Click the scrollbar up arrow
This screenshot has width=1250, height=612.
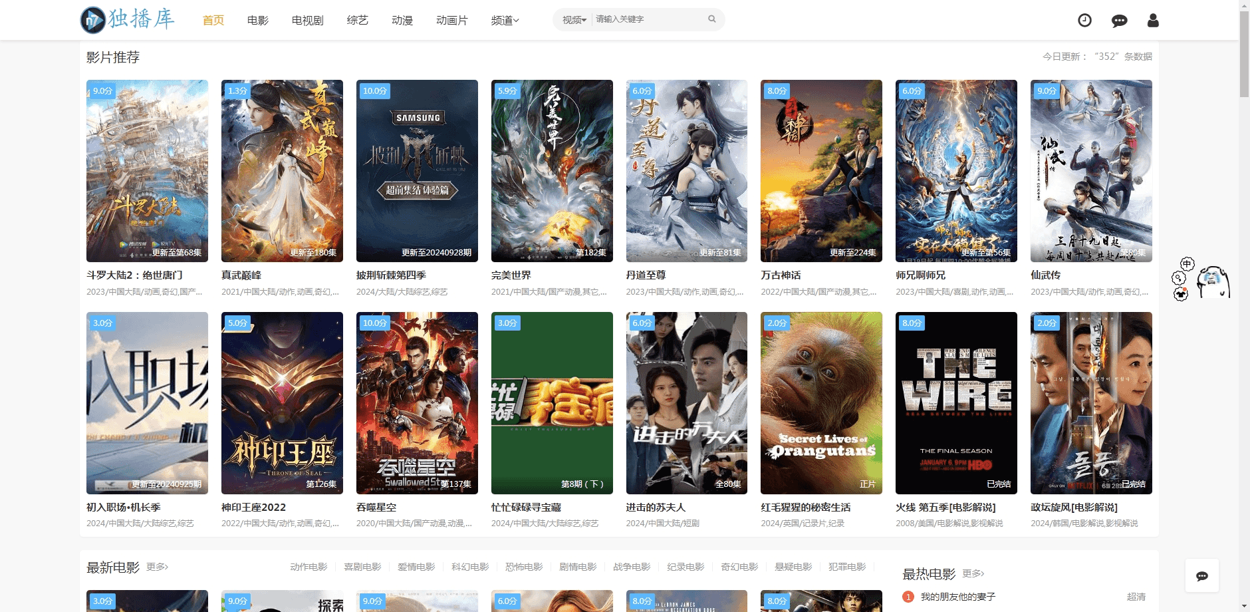point(1244,5)
